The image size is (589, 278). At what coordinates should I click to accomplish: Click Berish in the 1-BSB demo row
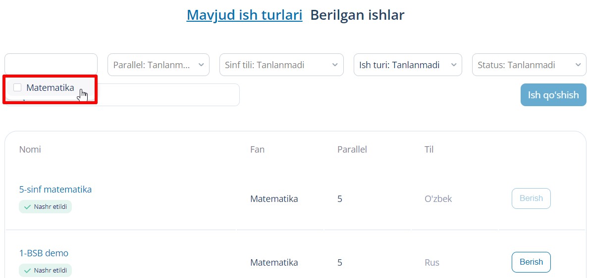(x=531, y=262)
